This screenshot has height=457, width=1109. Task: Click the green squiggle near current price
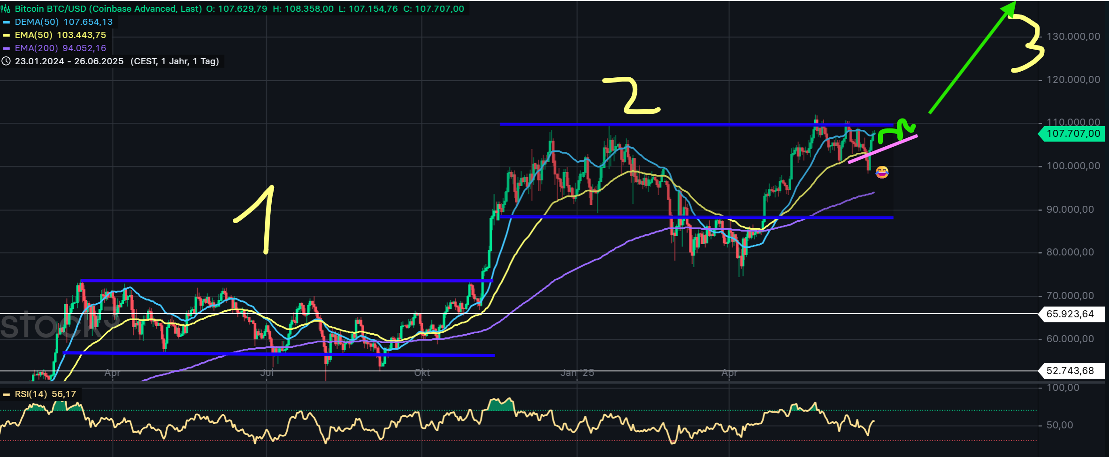897,130
